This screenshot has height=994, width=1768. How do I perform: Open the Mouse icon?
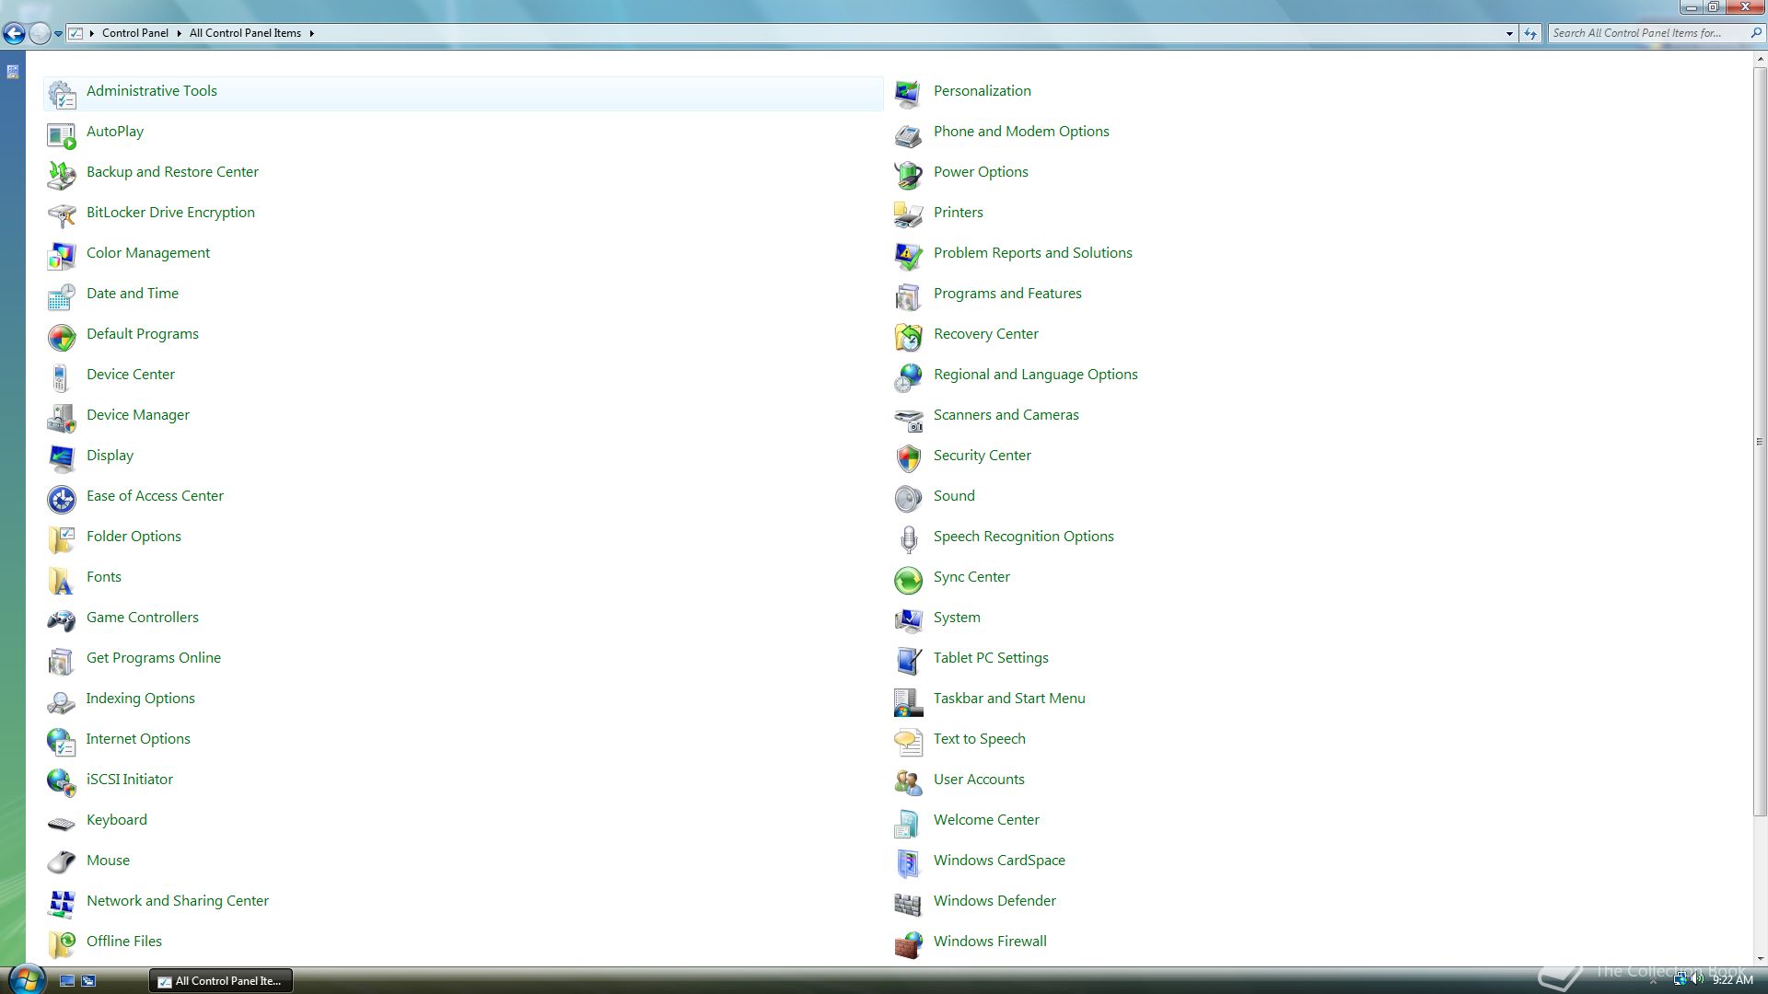pyautogui.click(x=62, y=863)
